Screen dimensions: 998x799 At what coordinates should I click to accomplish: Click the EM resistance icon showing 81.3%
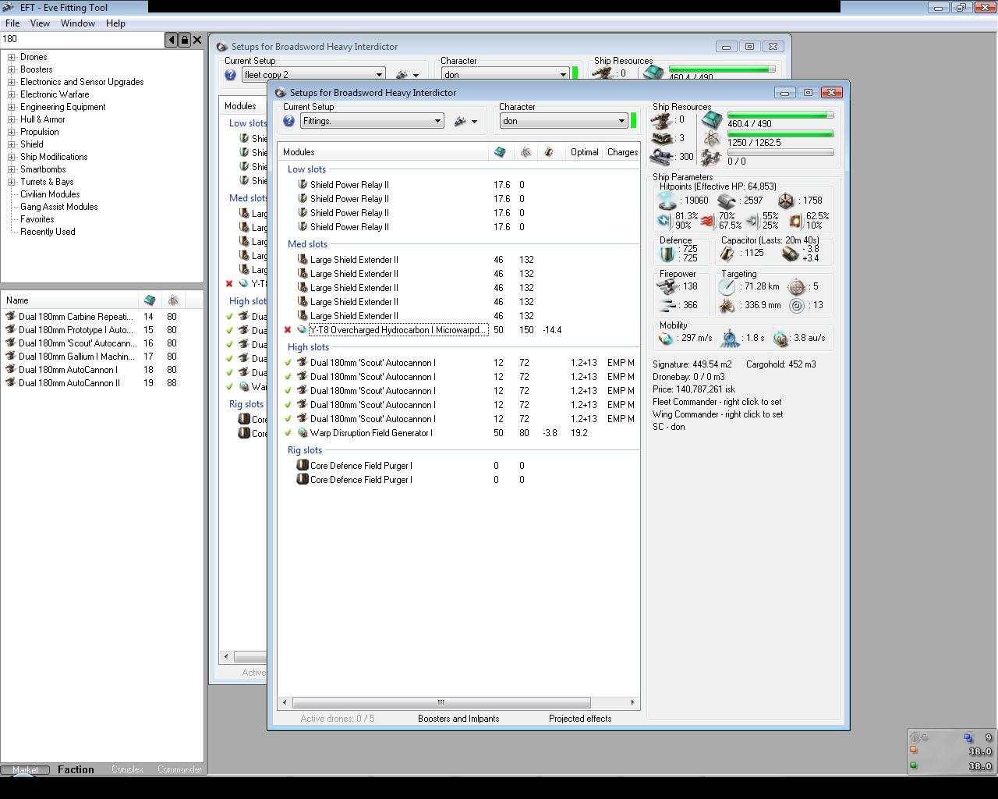(664, 221)
